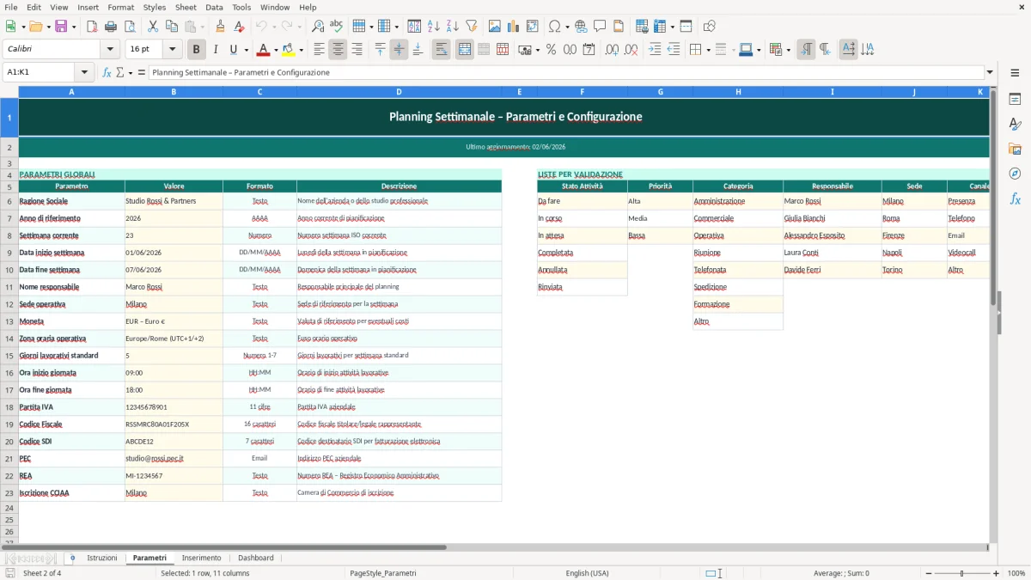Apply font color red swatch
This screenshot has height=580, width=1031.
264,50
